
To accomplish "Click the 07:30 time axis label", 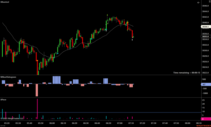I will 154,123.
